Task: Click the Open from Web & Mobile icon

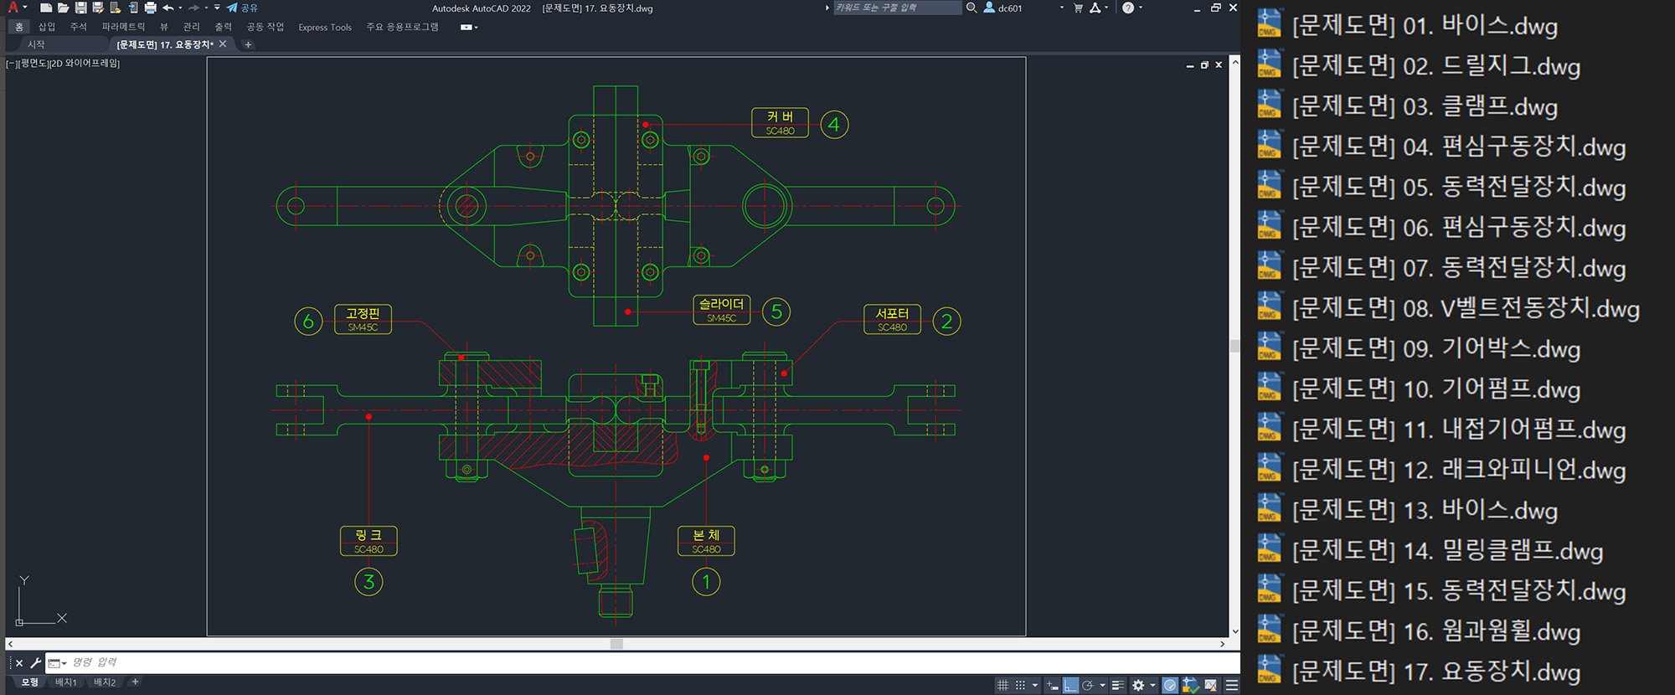Action: 115,8
